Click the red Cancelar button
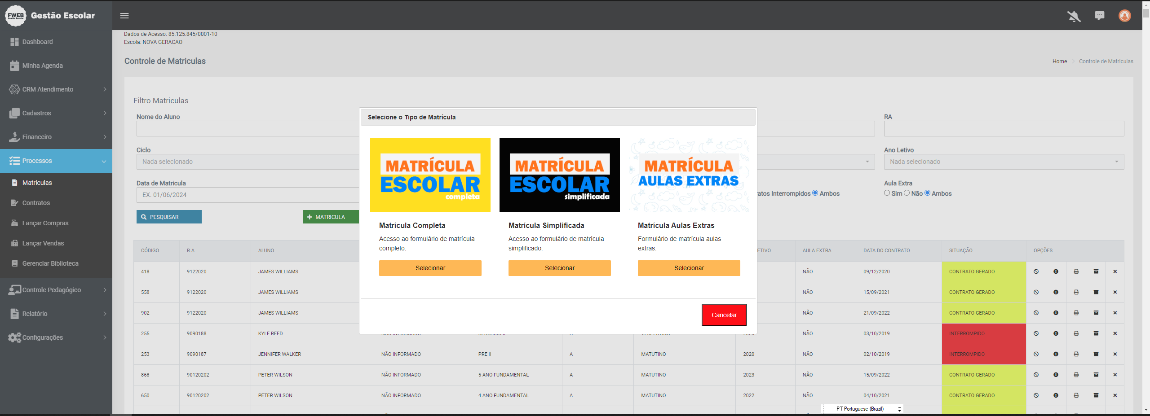Viewport: 1150px width, 416px height. pyautogui.click(x=724, y=315)
